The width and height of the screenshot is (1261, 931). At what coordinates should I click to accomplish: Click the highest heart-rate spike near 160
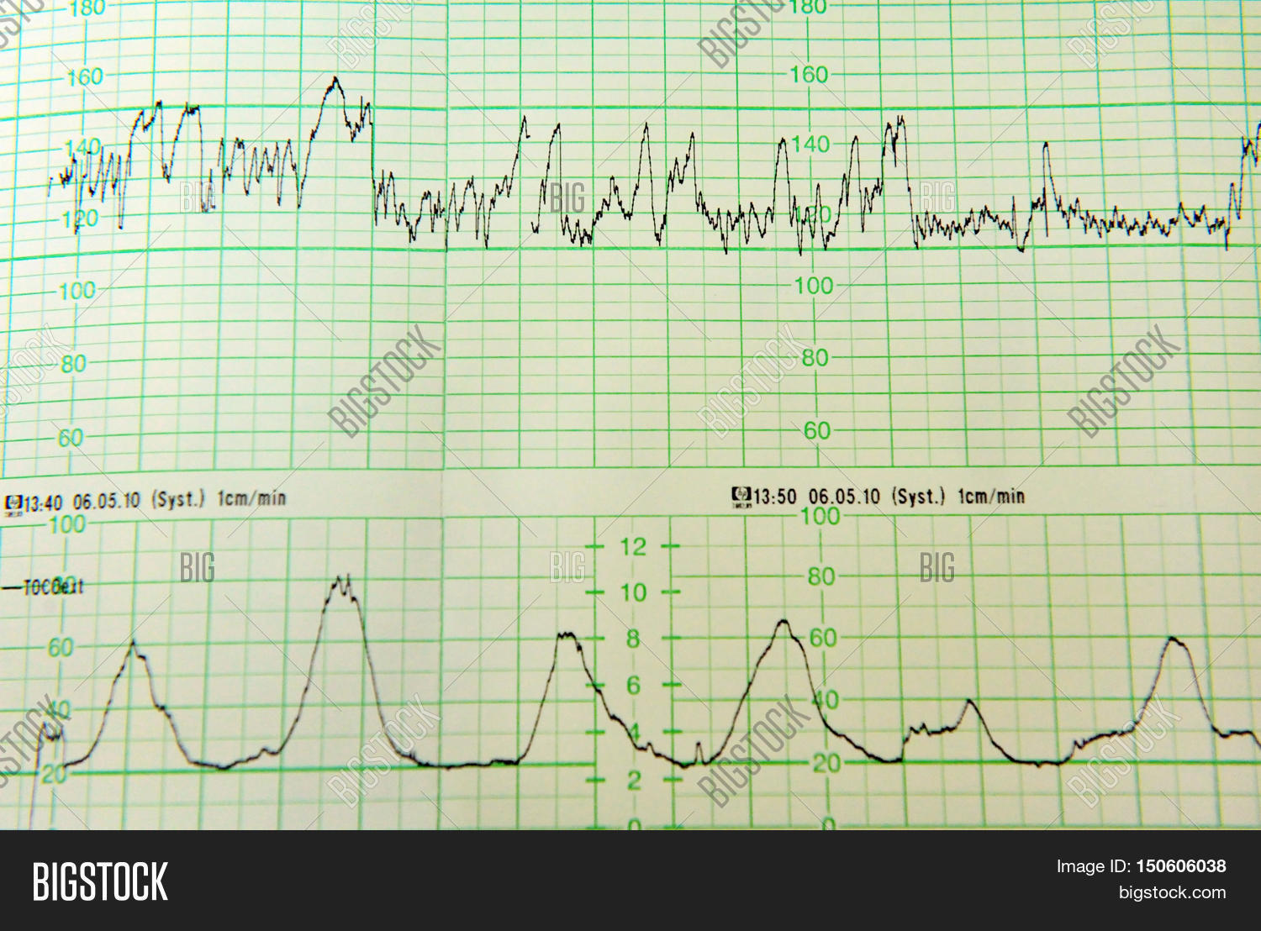click(x=335, y=82)
